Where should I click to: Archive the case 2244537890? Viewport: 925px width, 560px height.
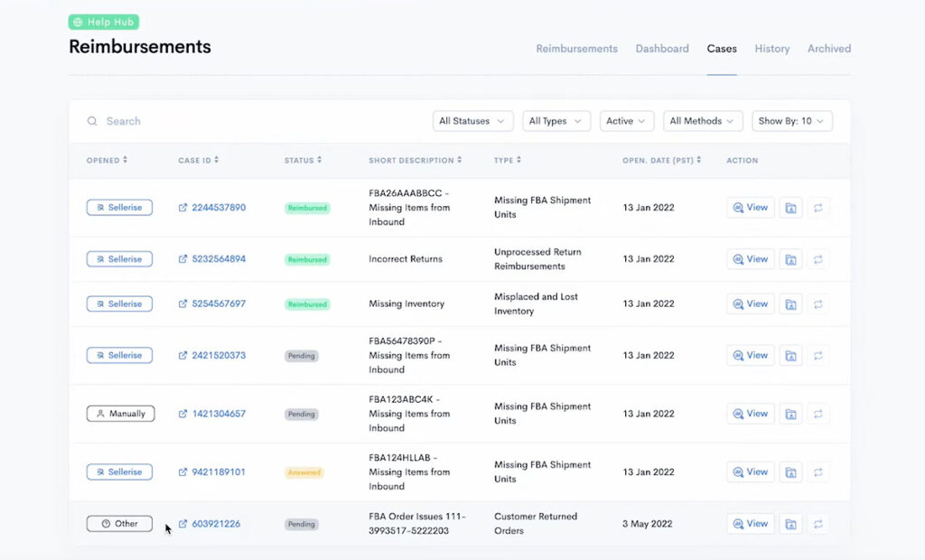pyautogui.click(x=790, y=207)
